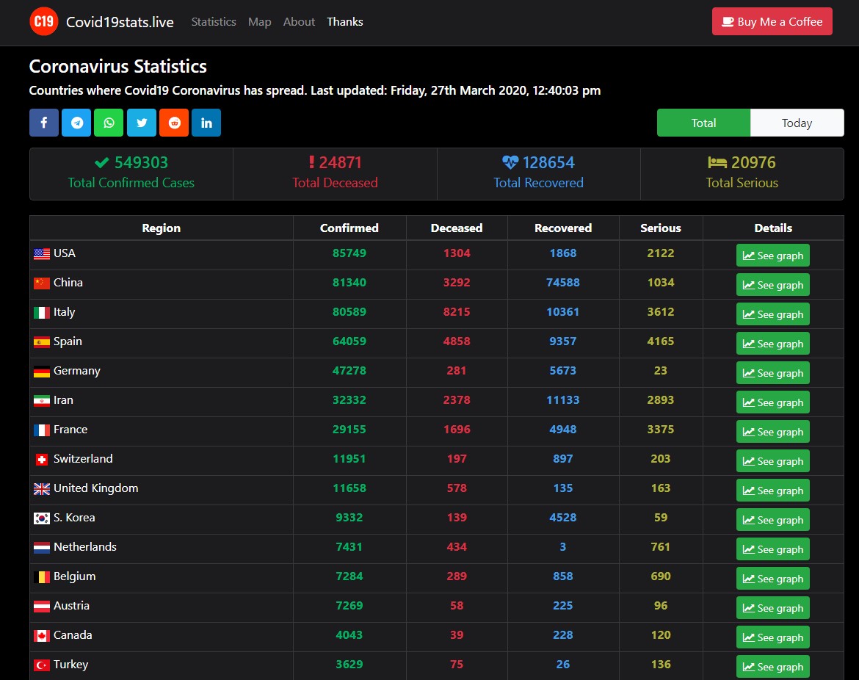Click the Deceased column header

point(457,228)
